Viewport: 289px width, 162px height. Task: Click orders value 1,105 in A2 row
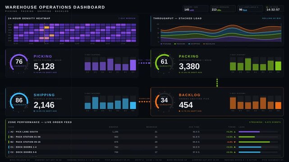point(115,132)
